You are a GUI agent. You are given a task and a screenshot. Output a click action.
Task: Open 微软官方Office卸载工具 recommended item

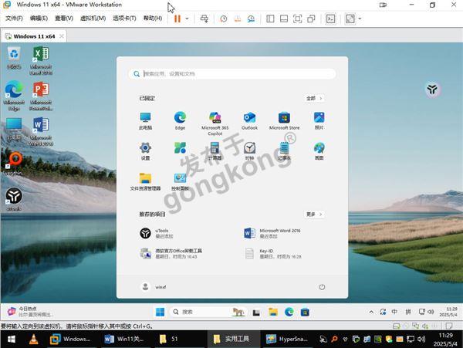(171, 253)
